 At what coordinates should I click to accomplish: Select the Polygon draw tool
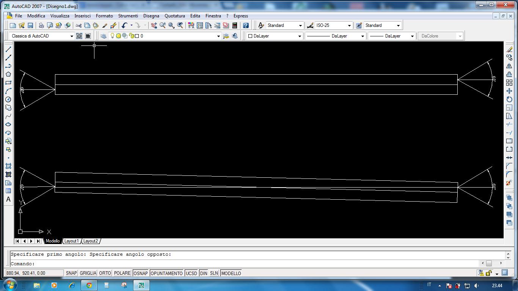click(x=8, y=74)
